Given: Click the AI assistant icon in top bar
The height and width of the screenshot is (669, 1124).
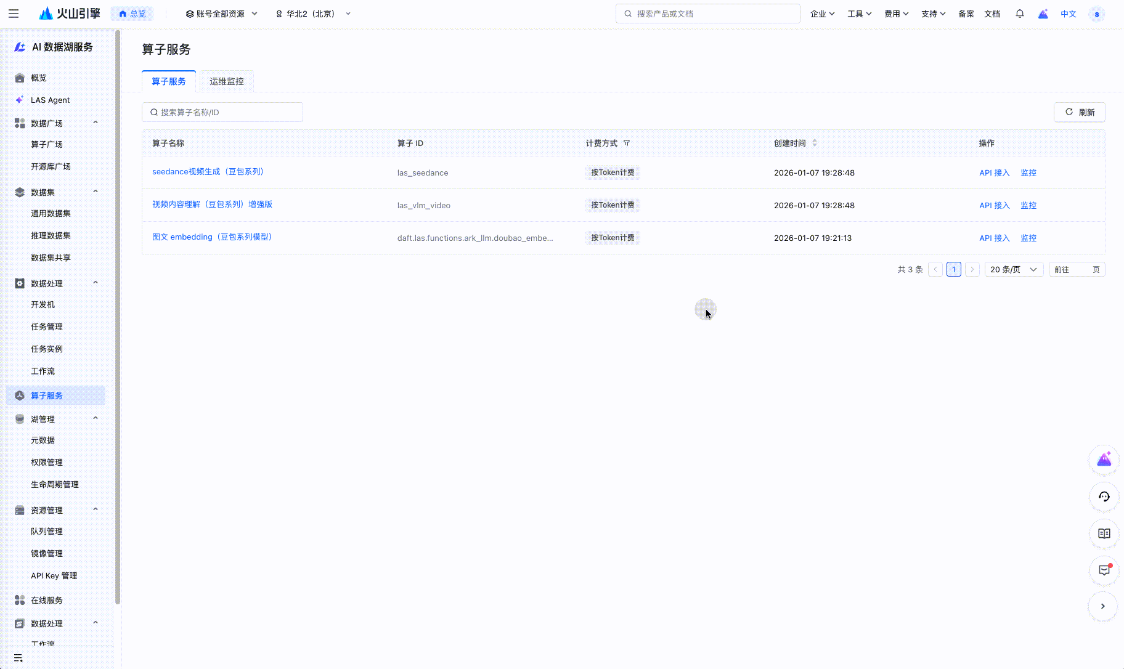Looking at the screenshot, I should click(x=1043, y=14).
